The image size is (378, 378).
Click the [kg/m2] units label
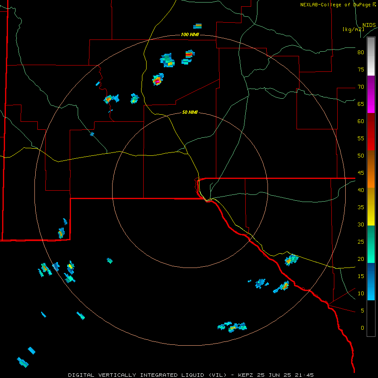(353, 29)
